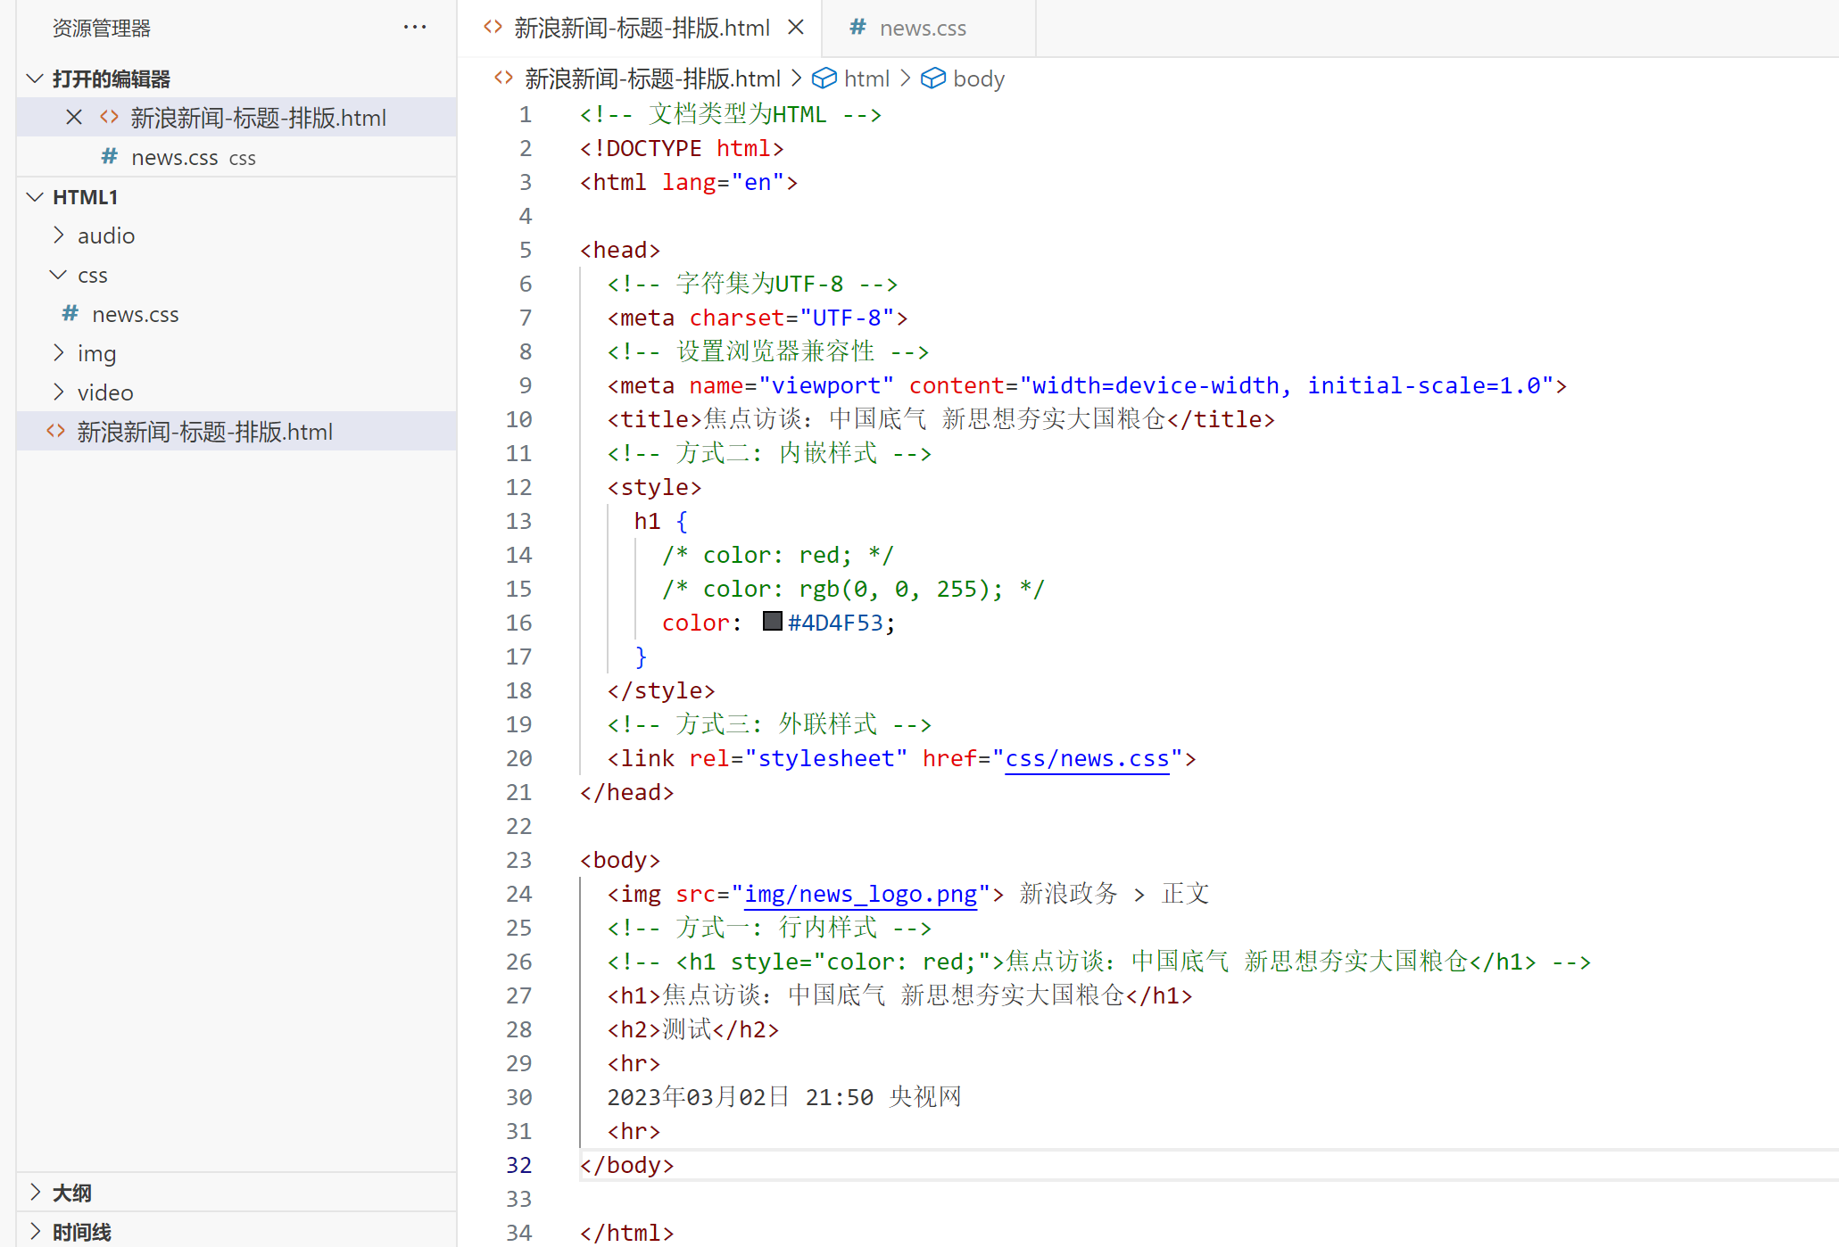Click the meta charset="UTF-8" line
1839x1247 pixels.
click(758, 318)
